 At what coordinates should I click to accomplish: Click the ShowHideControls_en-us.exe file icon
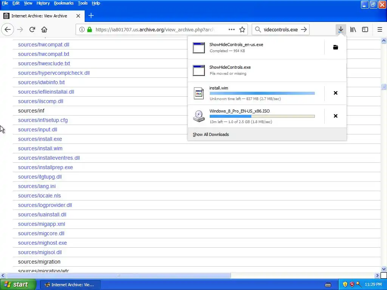pos(199,48)
